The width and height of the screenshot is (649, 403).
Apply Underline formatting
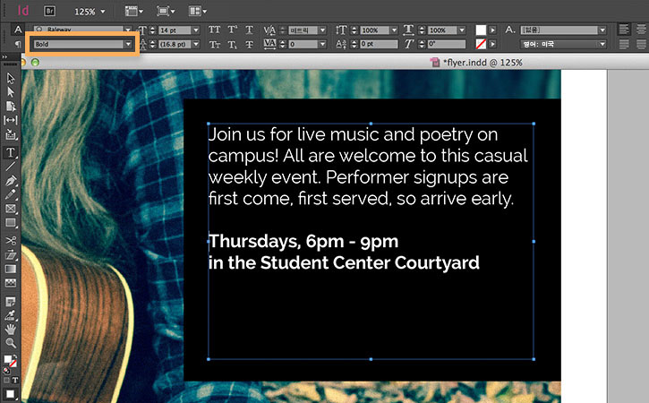[249, 30]
